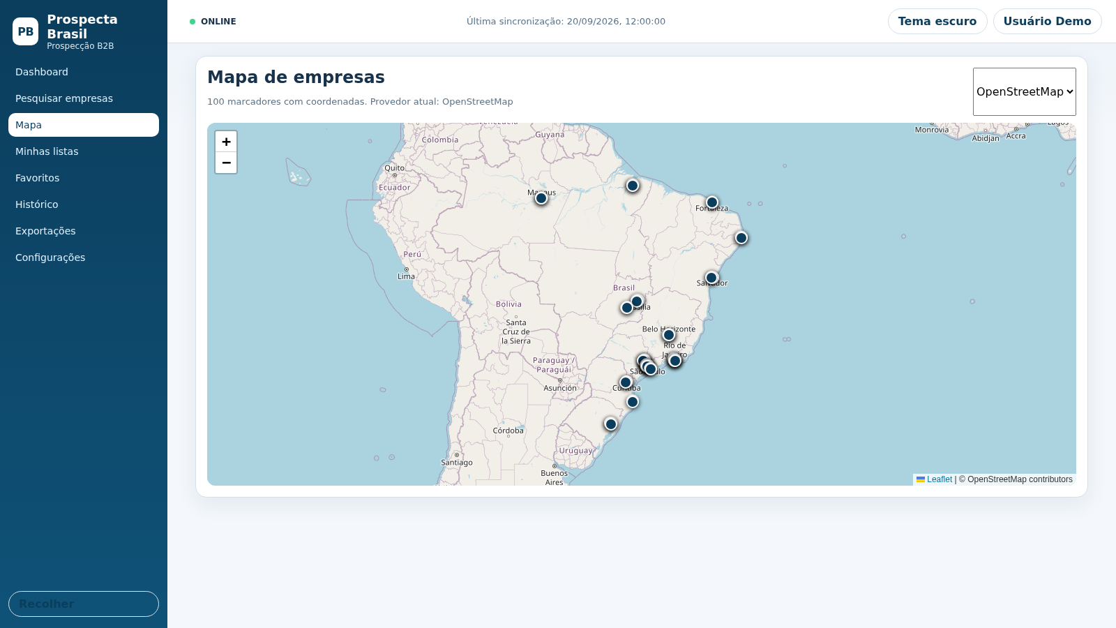Click the southernmost marker near Porto Alegre

(611, 424)
